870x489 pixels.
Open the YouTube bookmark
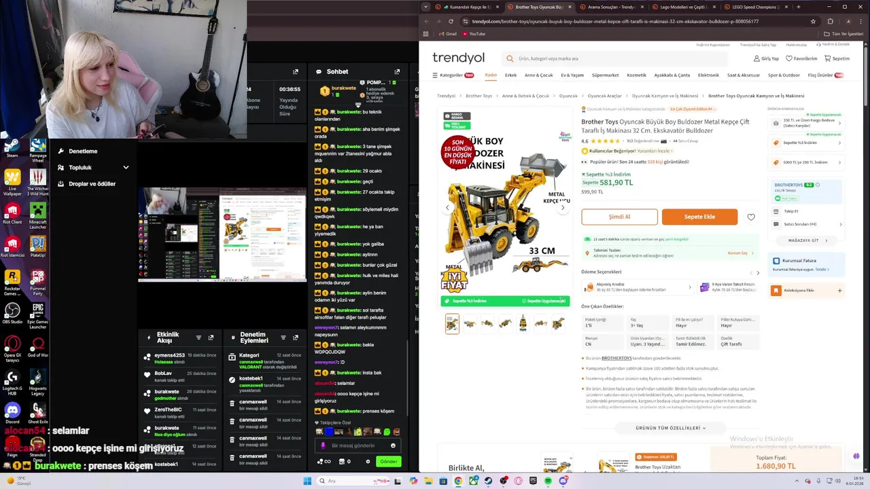474,33
